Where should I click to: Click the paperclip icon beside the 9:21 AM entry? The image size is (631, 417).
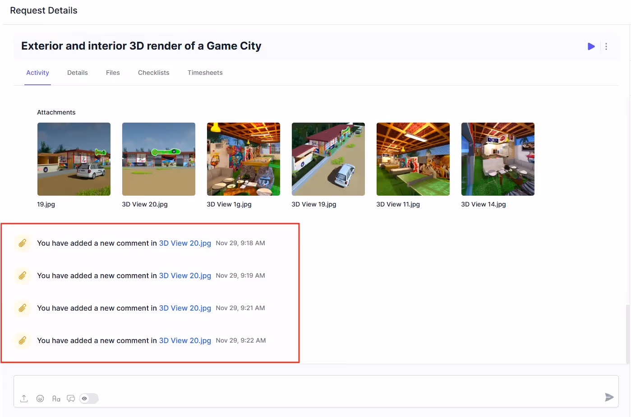point(23,308)
